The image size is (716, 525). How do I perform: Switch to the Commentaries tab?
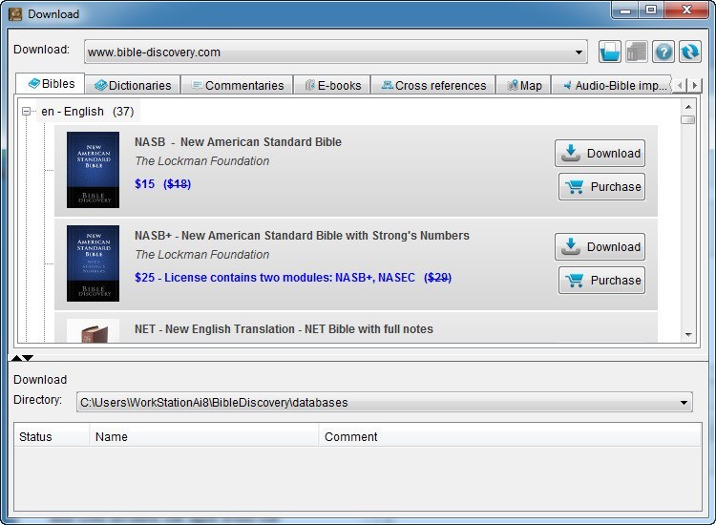[x=238, y=85]
